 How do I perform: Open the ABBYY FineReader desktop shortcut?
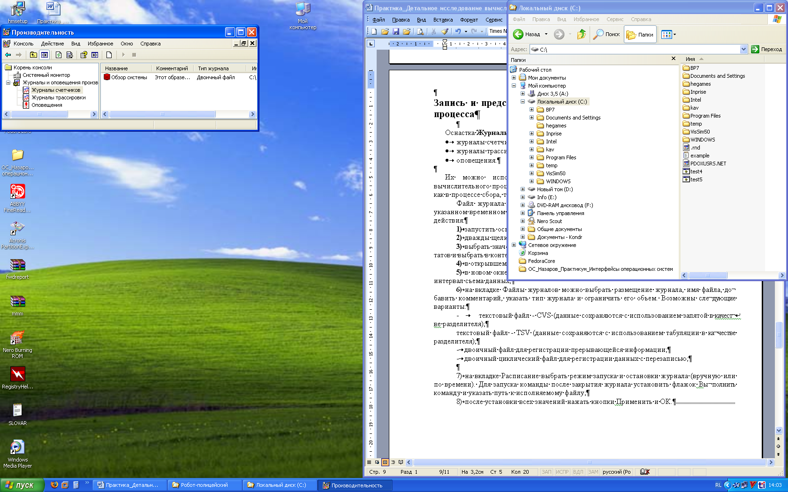point(17,198)
